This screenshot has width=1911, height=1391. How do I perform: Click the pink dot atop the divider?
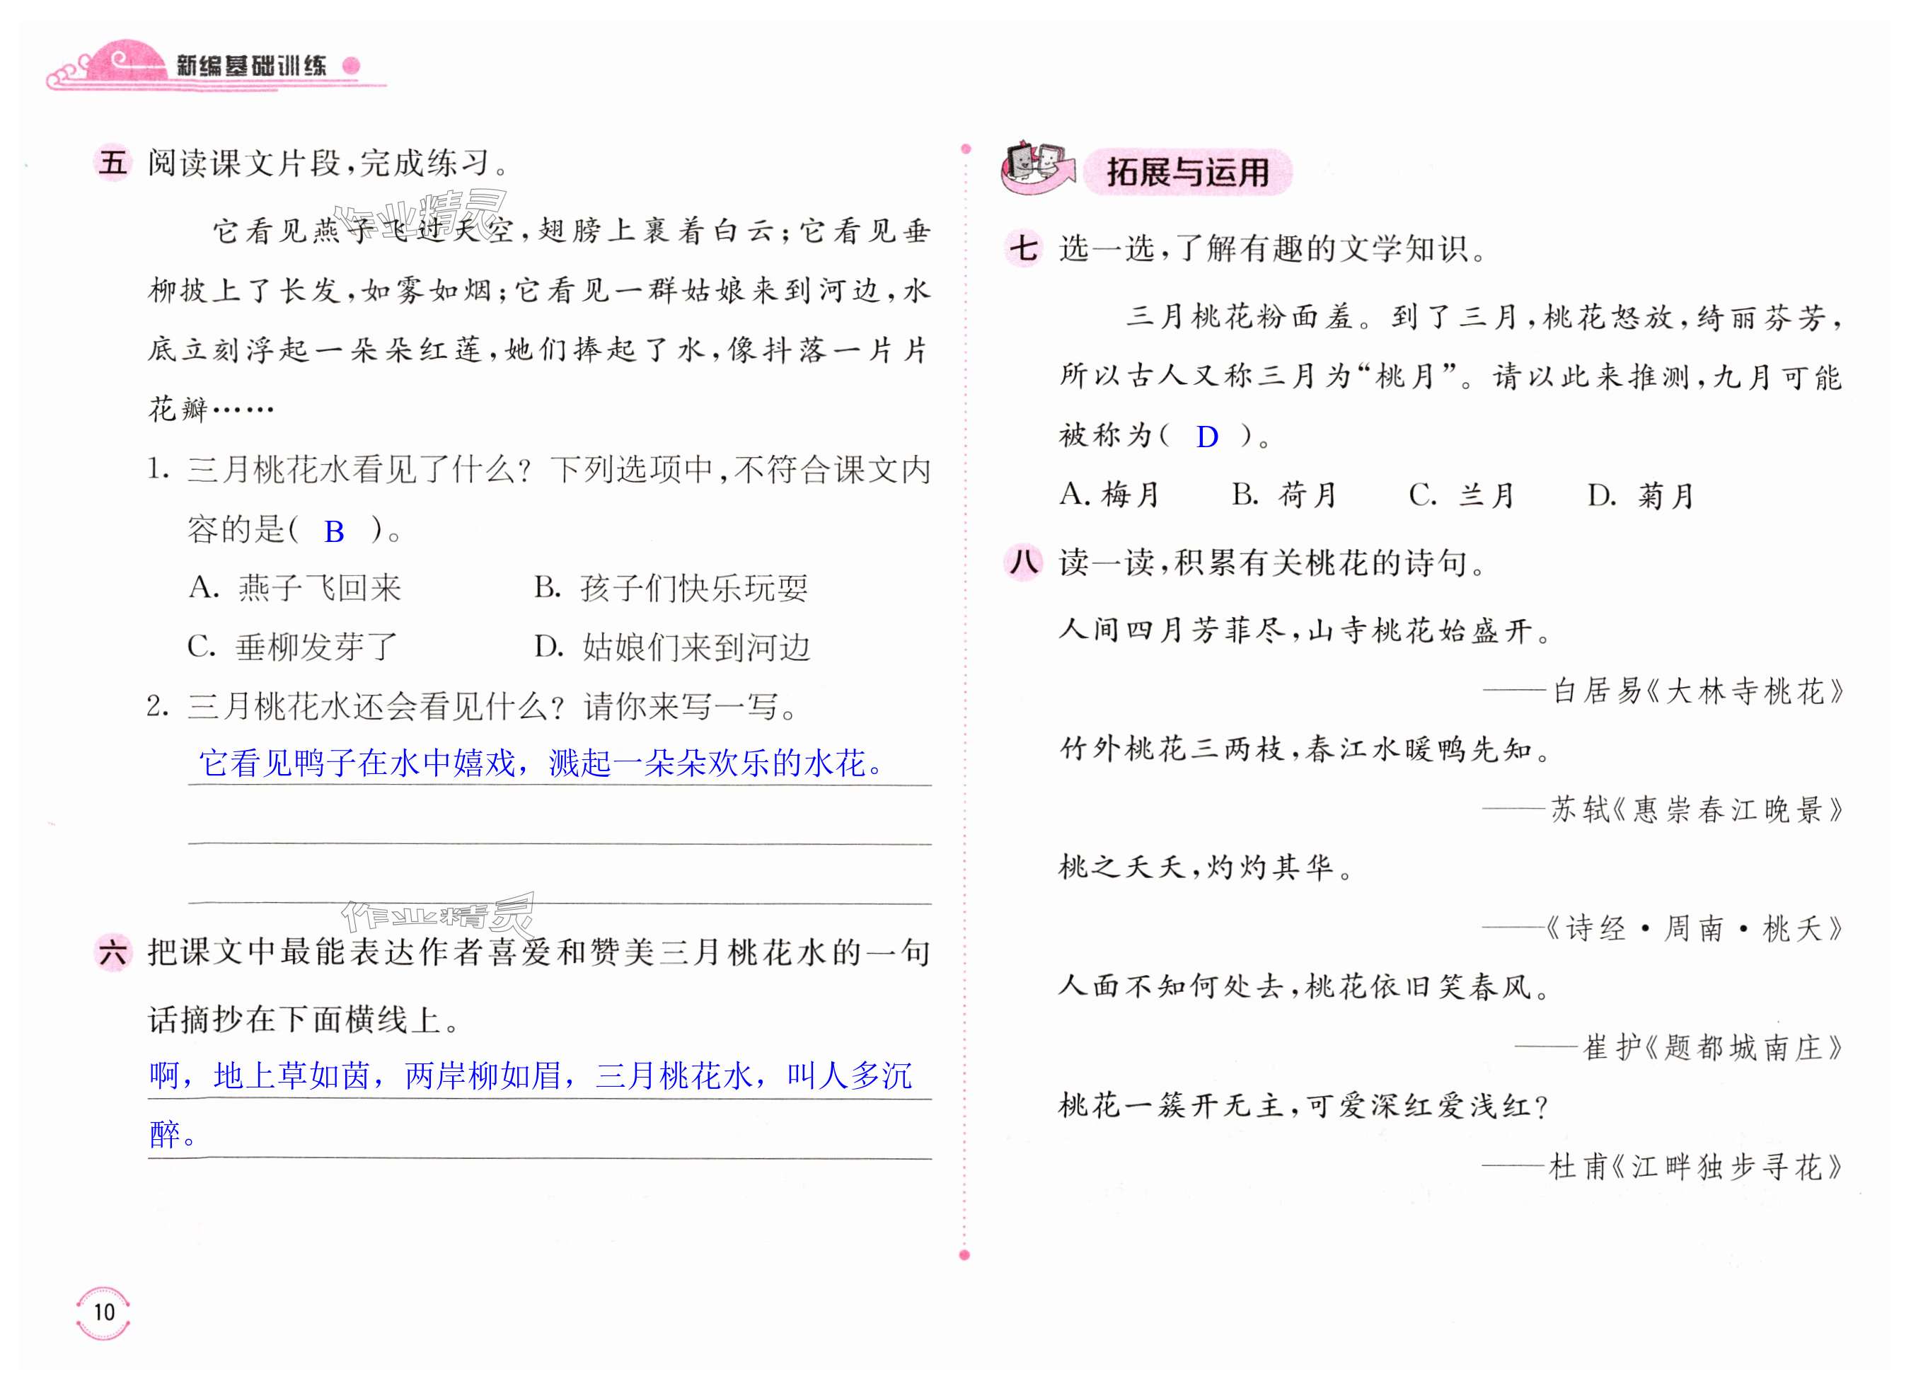click(x=966, y=149)
